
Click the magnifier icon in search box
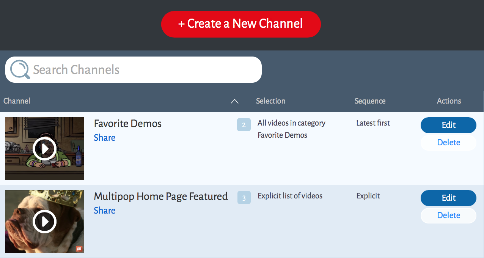tap(20, 69)
